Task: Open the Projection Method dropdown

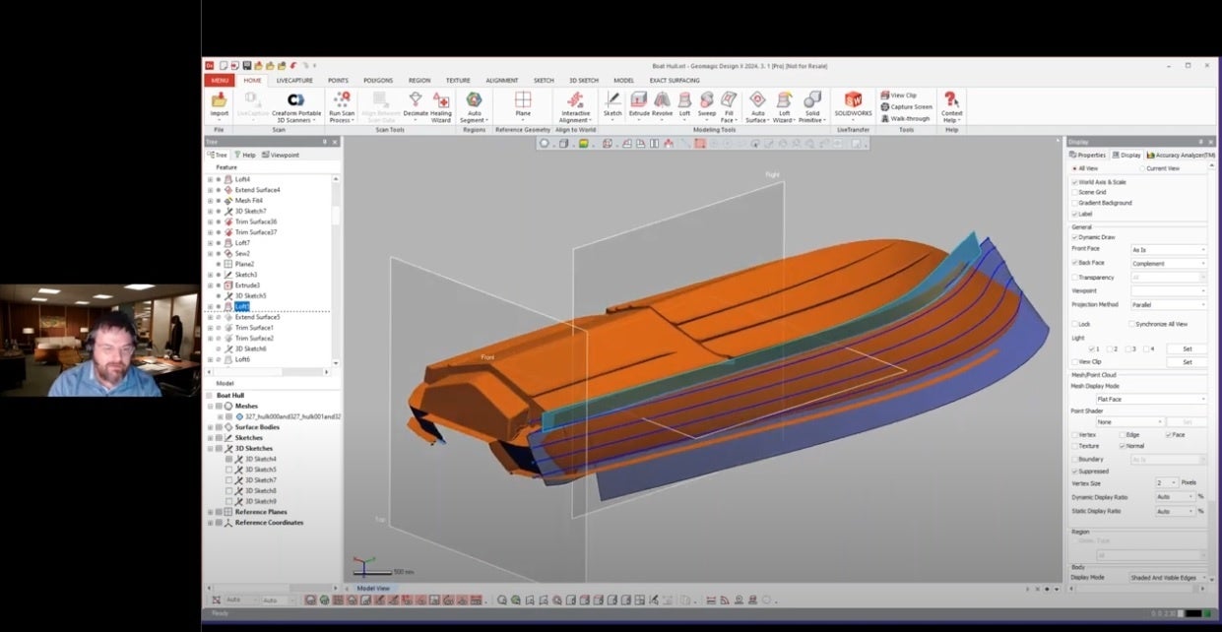Action: (x=1167, y=305)
